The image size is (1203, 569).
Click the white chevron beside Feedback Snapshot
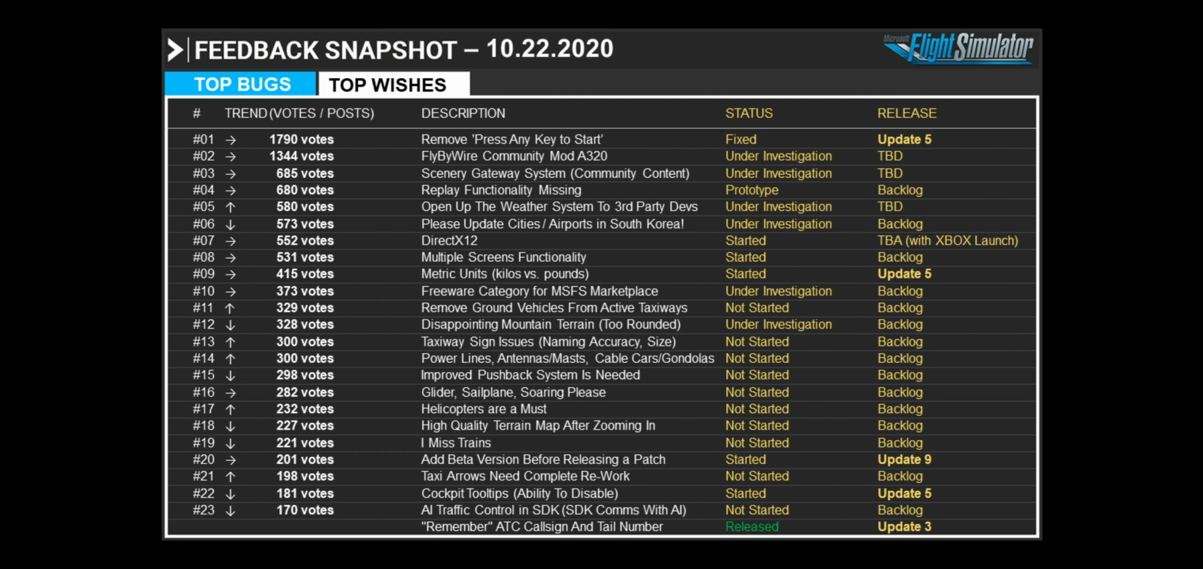coord(175,50)
